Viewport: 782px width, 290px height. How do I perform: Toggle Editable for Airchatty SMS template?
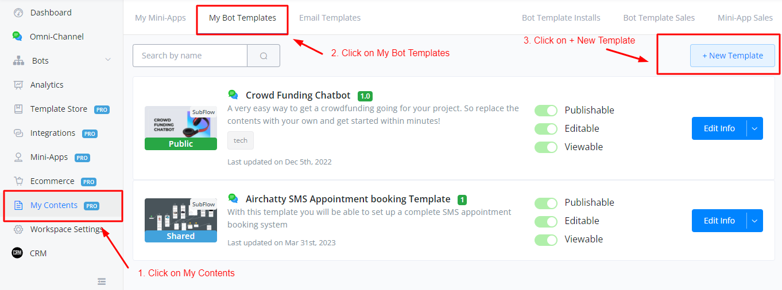tap(546, 221)
